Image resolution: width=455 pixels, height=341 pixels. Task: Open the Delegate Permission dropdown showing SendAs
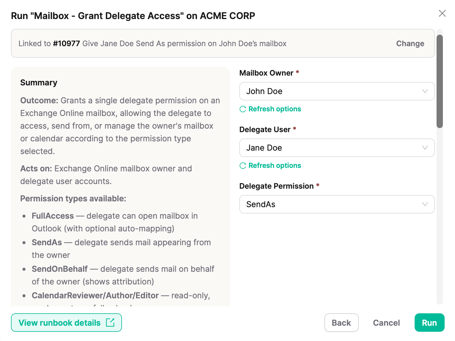click(x=337, y=204)
